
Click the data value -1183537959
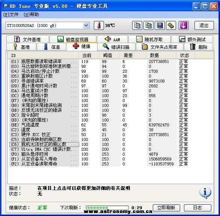(x=161, y=164)
